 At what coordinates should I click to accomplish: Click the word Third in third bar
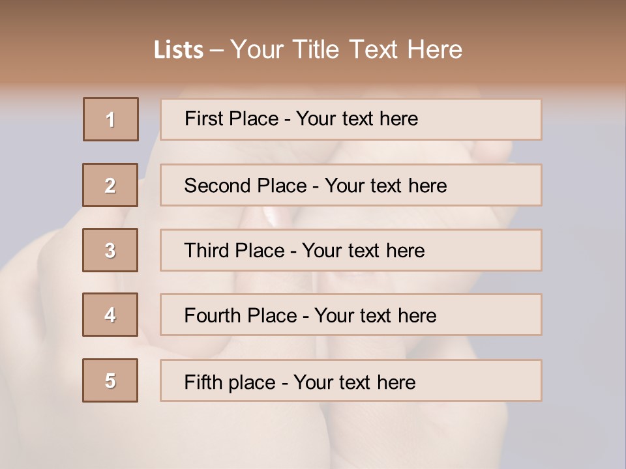tap(206, 250)
